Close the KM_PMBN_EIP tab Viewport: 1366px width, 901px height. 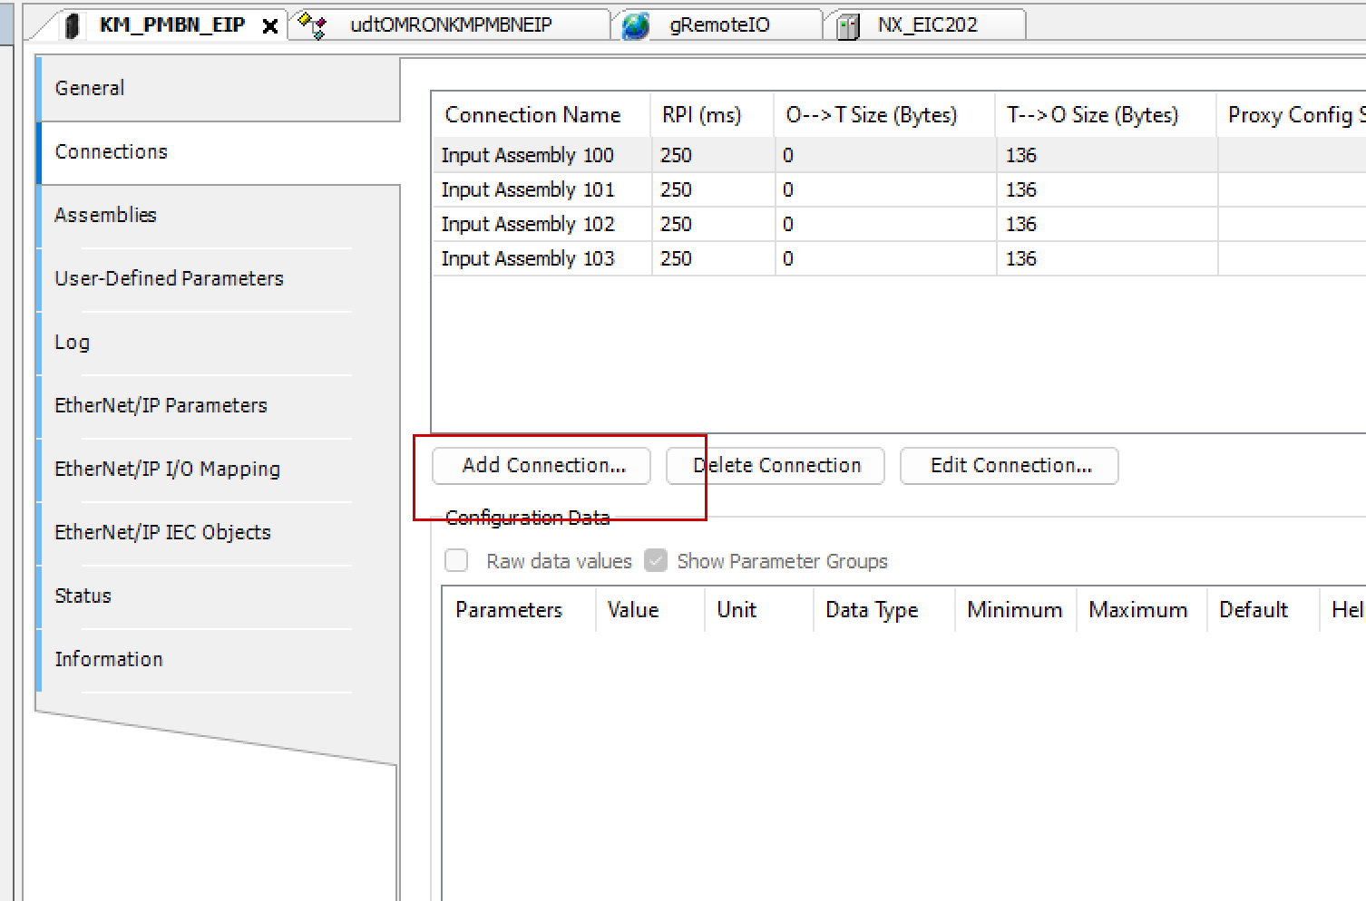click(x=269, y=26)
